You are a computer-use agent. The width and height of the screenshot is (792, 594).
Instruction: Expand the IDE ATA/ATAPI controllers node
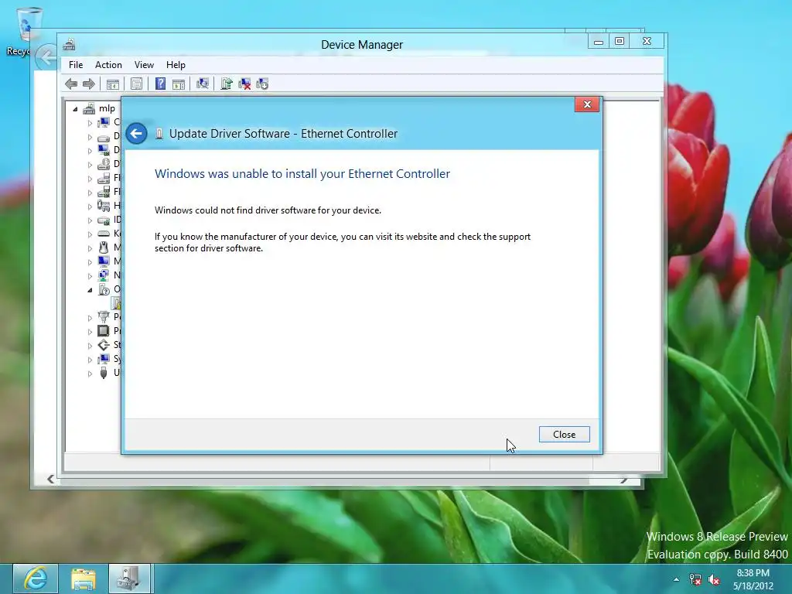[x=90, y=220]
